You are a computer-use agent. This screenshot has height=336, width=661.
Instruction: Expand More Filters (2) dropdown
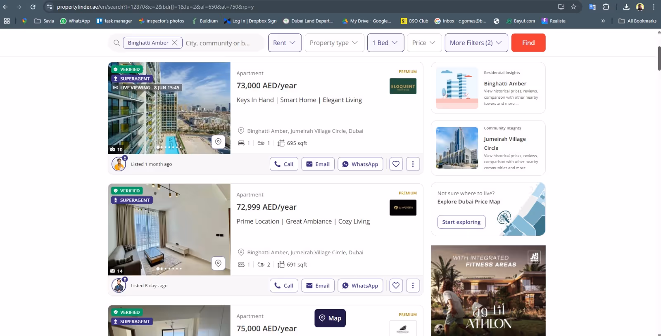(476, 43)
